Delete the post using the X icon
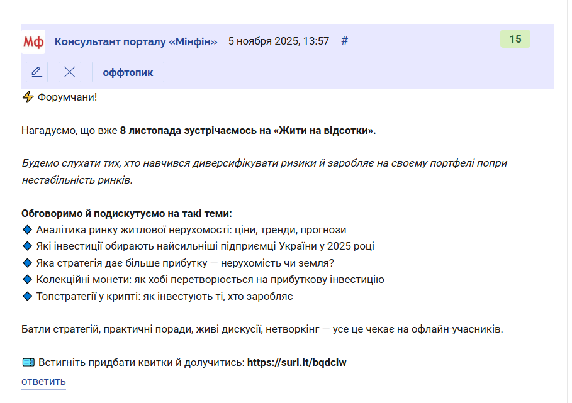 click(x=69, y=72)
